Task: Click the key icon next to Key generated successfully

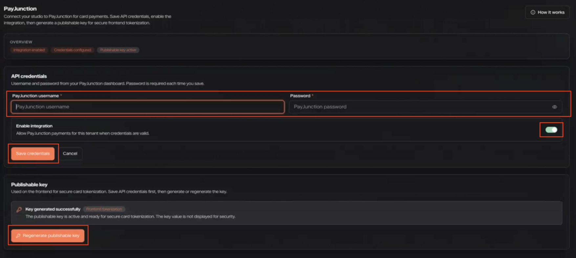Action: (x=19, y=209)
